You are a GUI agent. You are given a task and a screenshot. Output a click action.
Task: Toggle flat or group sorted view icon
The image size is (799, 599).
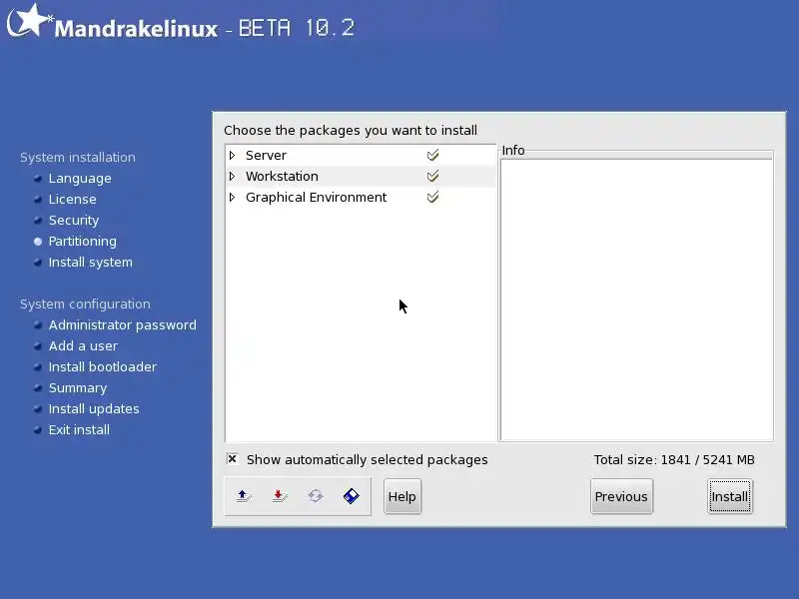click(316, 495)
